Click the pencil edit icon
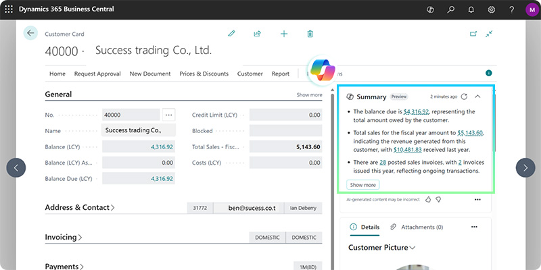This screenshot has height=270, width=541. point(231,34)
